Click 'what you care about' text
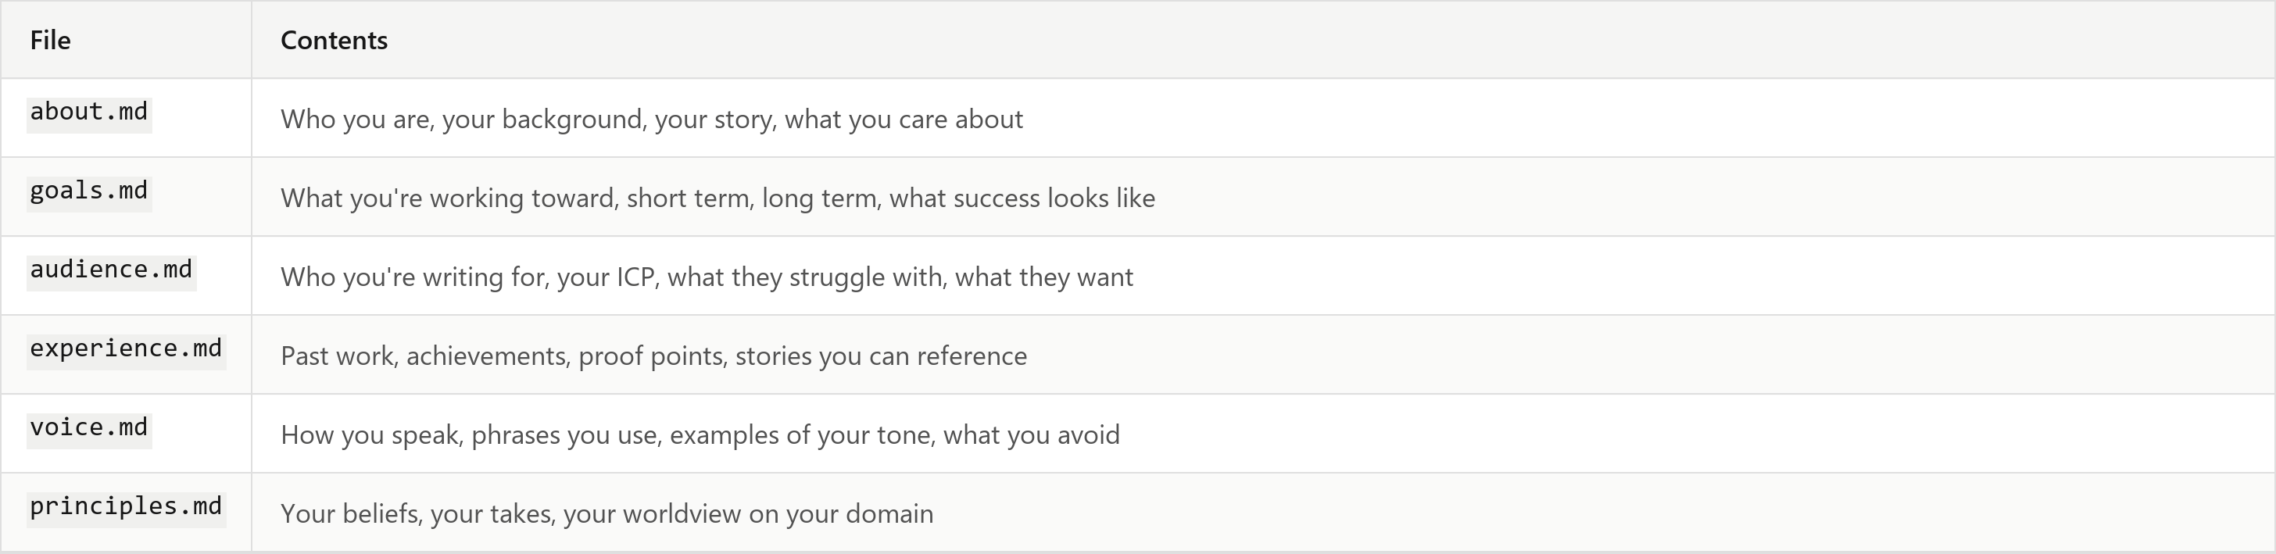 point(904,120)
